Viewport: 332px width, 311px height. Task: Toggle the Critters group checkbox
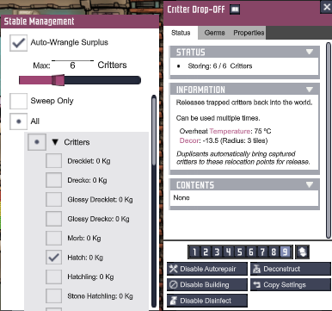click(x=37, y=142)
